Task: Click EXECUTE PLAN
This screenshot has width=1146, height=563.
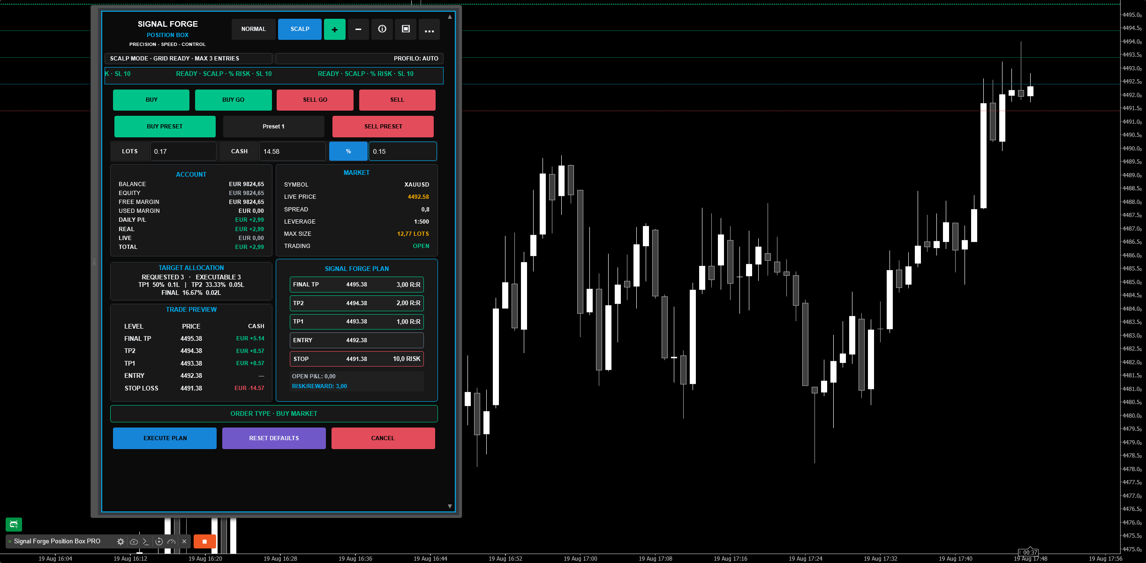Action: click(x=165, y=438)
